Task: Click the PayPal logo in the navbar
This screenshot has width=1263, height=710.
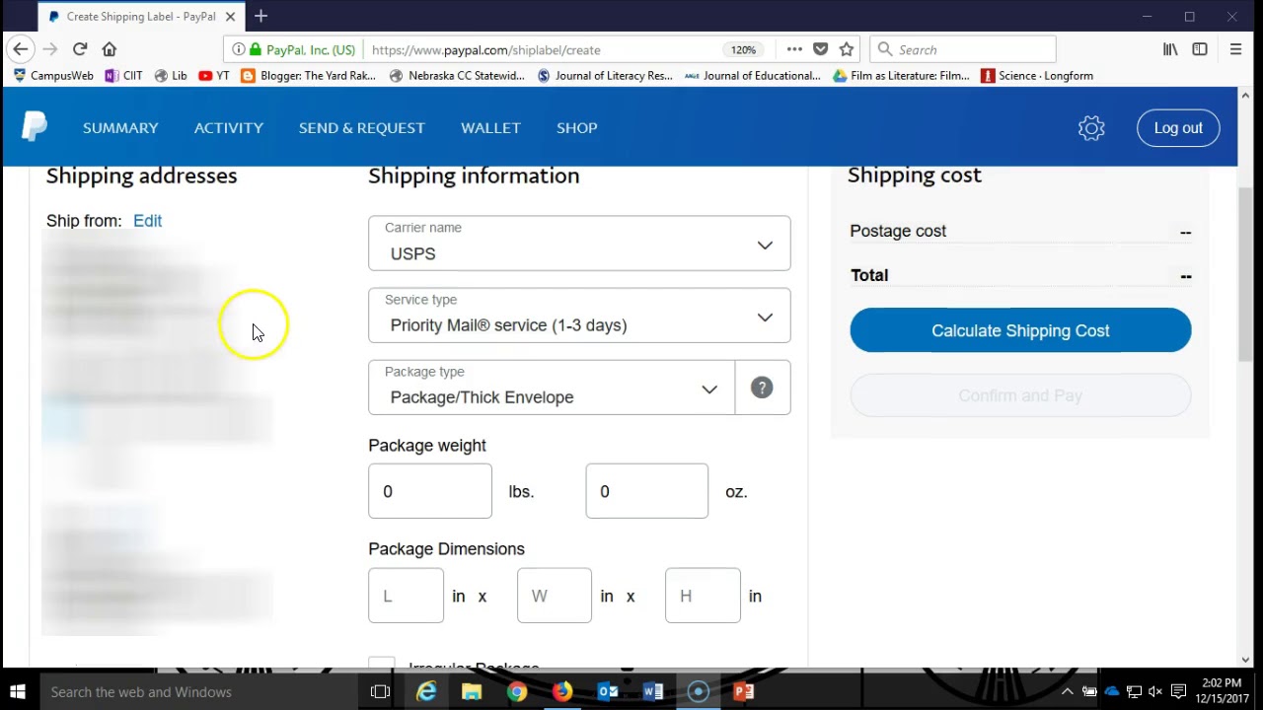Action: [35, 126]
